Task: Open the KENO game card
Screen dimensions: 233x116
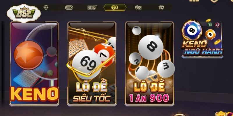Action: 34,64
